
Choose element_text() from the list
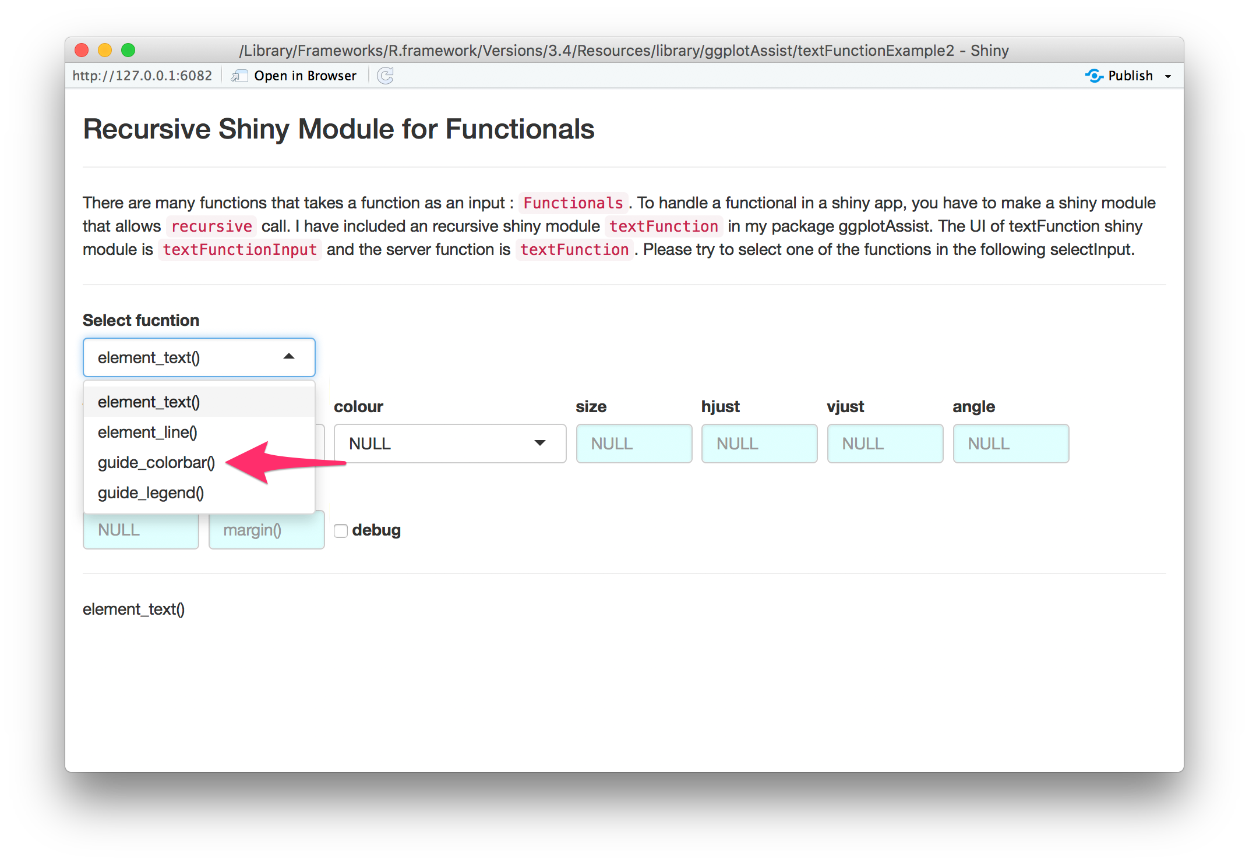[149, 402]
